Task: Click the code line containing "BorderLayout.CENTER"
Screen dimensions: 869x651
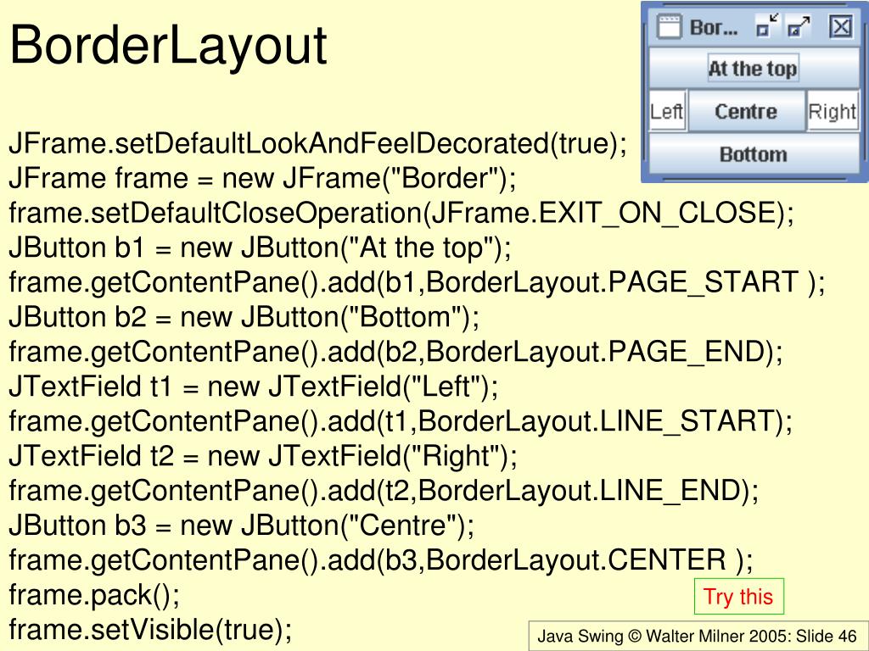Action: coord(381,560)
